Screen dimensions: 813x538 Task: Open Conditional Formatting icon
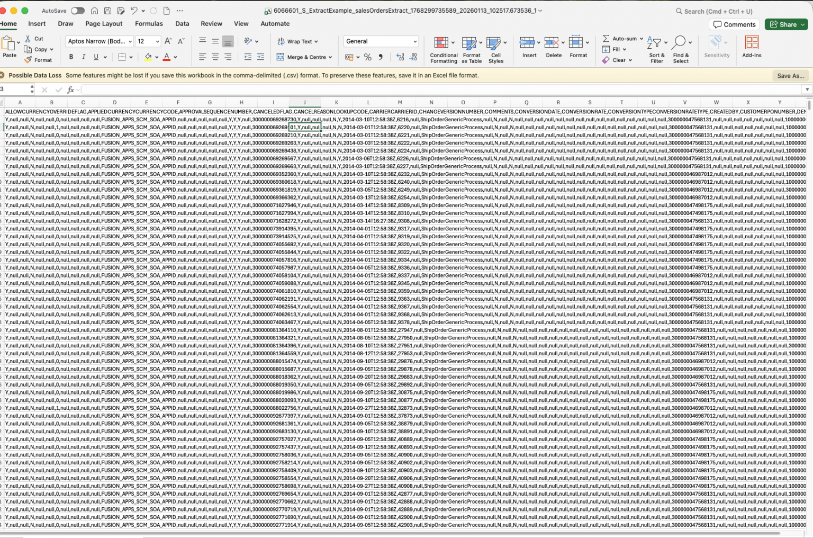pos(440,43)
